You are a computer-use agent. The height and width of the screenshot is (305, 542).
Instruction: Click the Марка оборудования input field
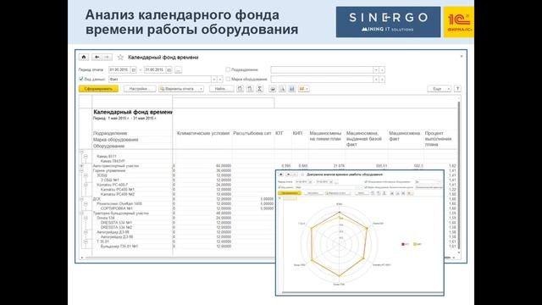322,79
